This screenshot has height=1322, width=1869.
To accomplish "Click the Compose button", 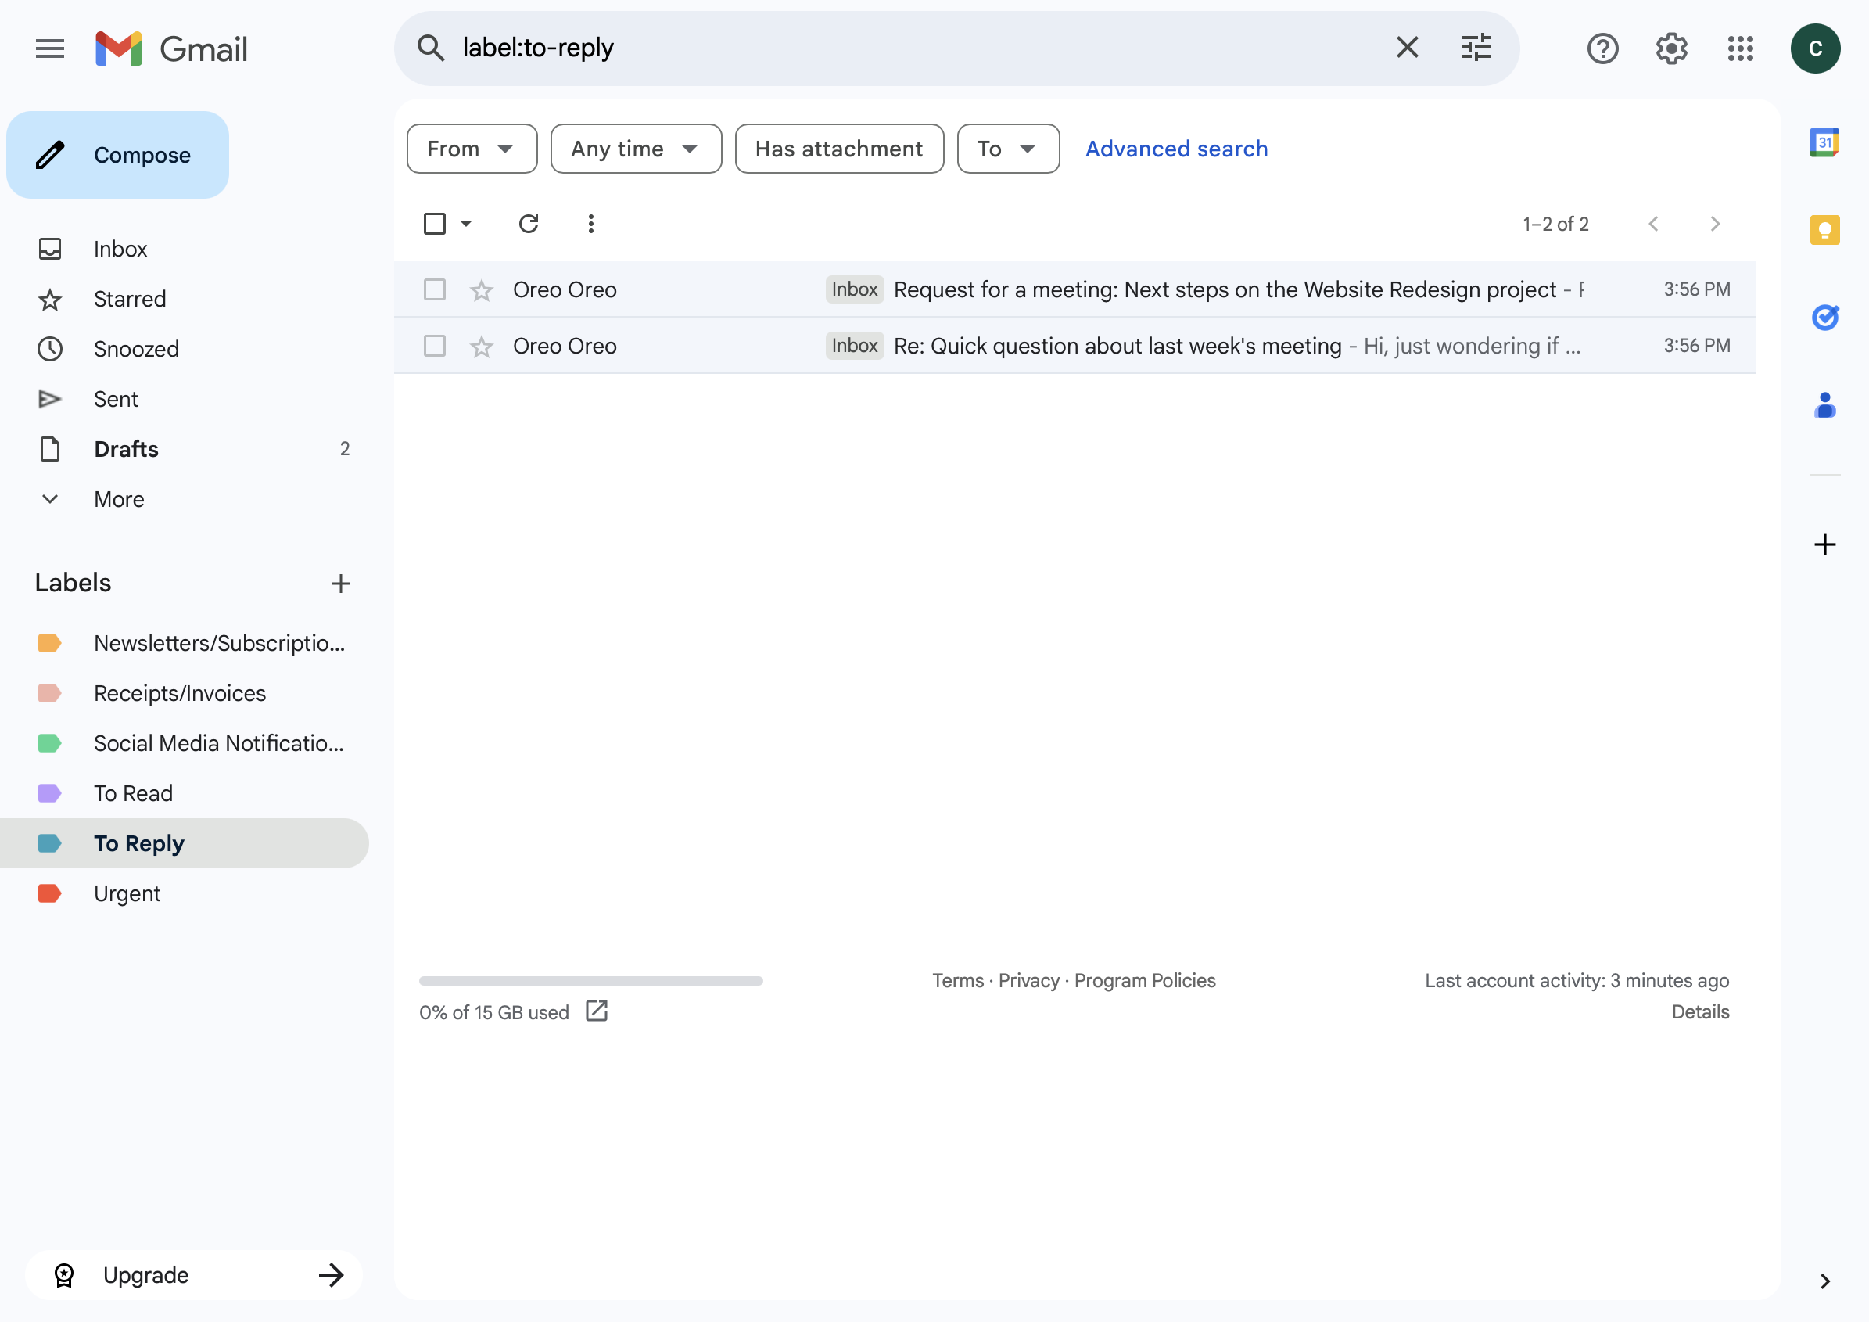I will [x=118, y=155].
